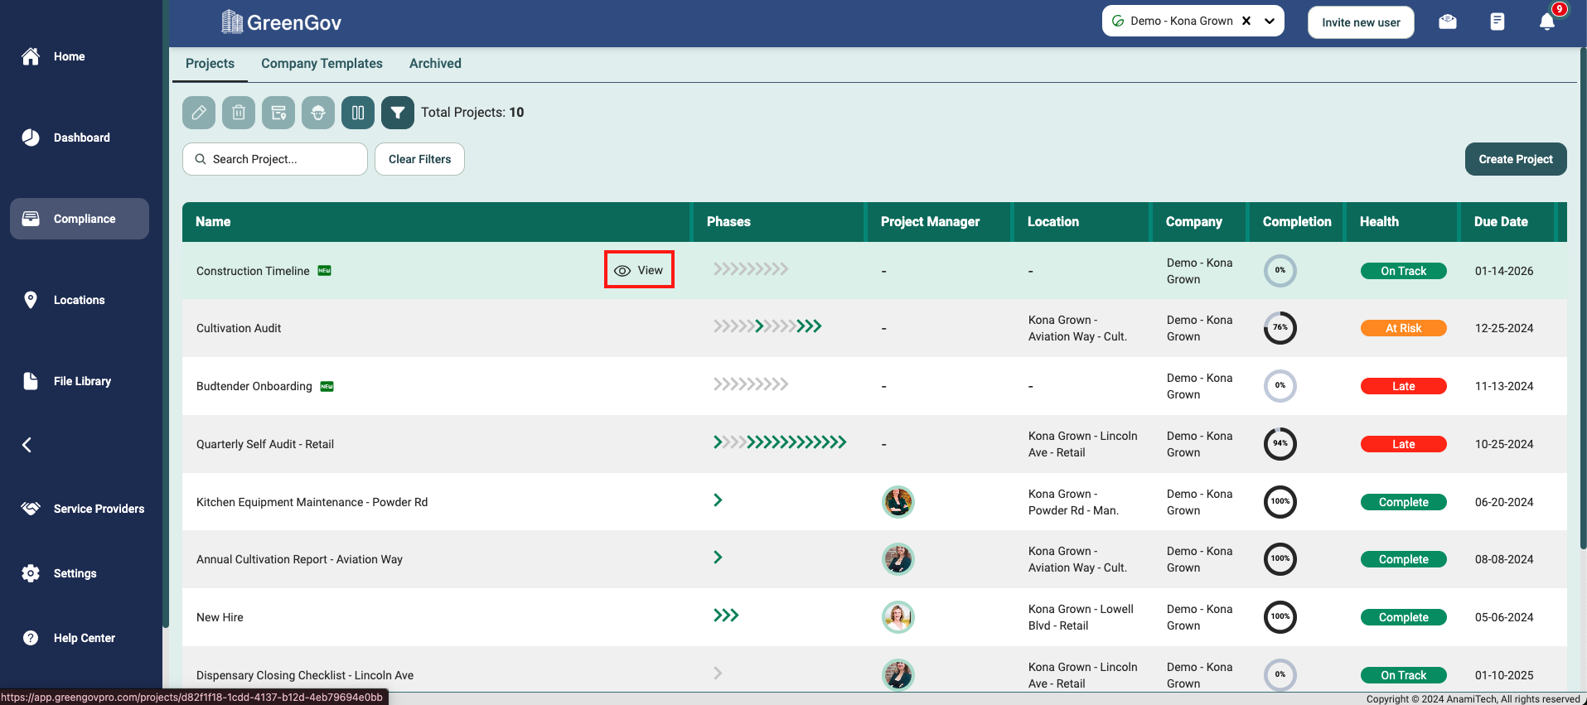1587x705 pixels.
Task: Toggle the funnel filter icon
Action: (398, 113)
